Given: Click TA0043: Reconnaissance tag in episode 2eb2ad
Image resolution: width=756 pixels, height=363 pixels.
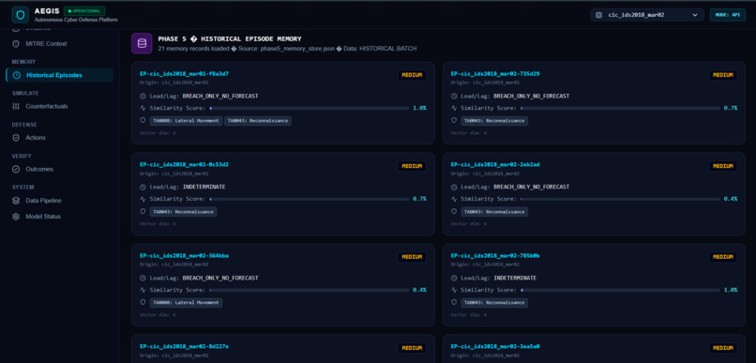Looking at the screenshot, I should click(x=494, y=212).
